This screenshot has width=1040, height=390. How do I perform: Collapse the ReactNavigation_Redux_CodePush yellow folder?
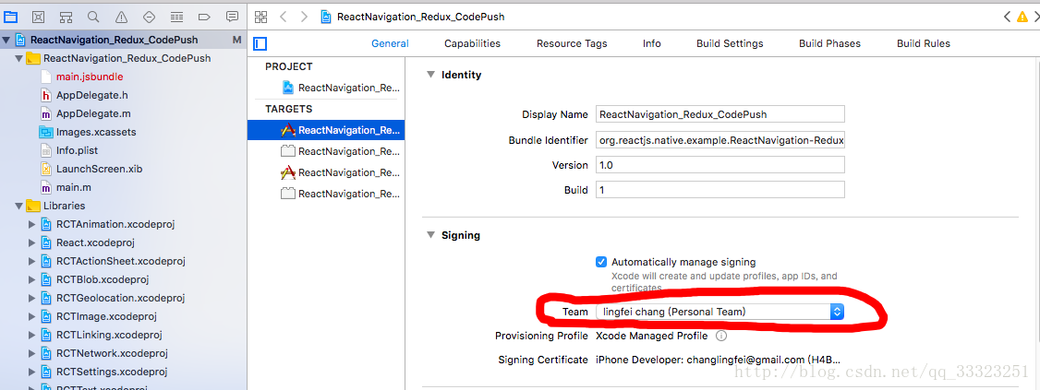pyautogui.click(x=18, y=58)
